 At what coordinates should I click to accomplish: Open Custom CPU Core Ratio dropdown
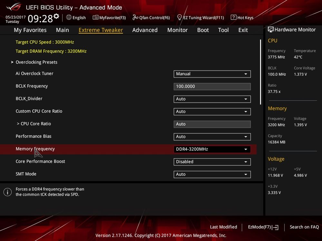212,111
